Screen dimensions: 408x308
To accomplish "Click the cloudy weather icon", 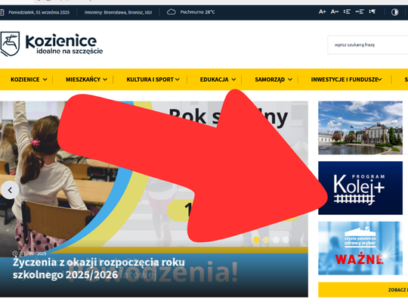I will (x=172, y=12).
